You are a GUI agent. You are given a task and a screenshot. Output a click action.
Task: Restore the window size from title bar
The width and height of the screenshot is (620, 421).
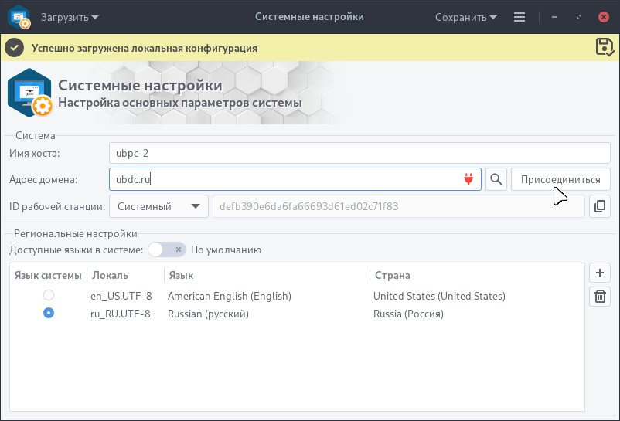(x=579, y=17)
